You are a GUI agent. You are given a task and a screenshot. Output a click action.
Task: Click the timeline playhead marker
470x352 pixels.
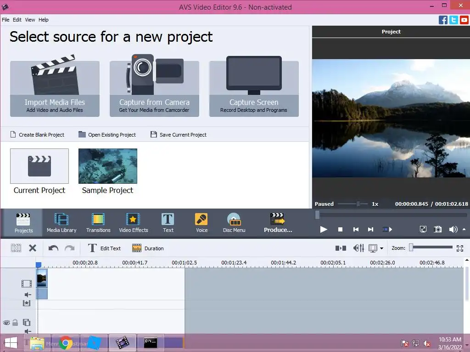click(x=39, y=265)
